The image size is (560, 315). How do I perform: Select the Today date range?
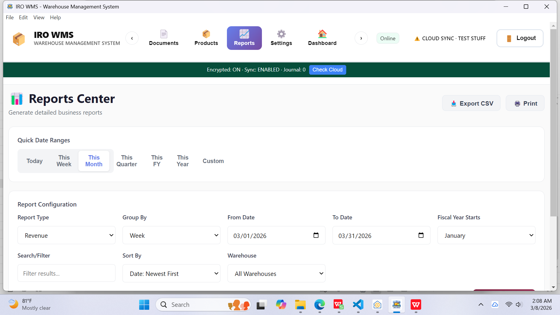click(34, 161)
